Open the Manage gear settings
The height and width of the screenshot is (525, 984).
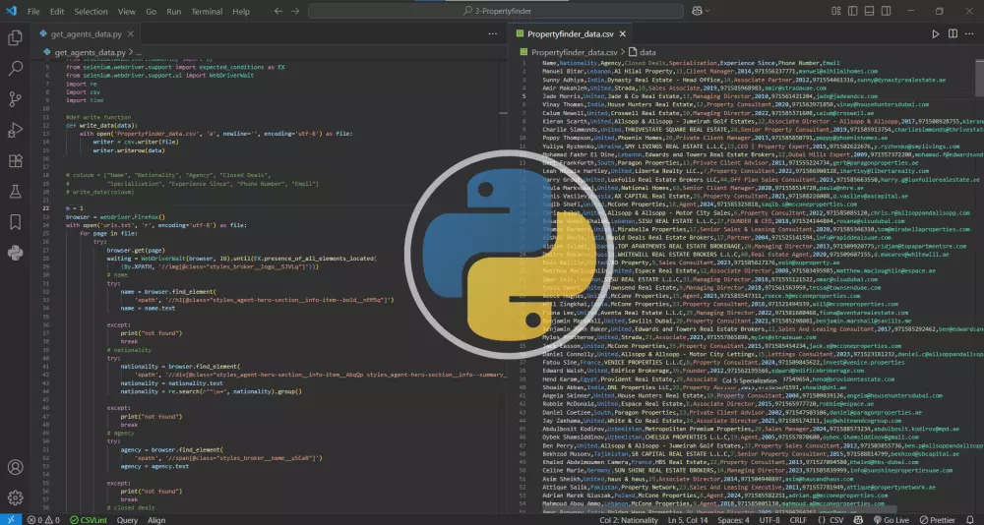[15, 498]
